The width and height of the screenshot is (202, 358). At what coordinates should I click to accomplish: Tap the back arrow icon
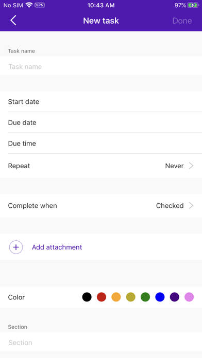coord(13,21)
